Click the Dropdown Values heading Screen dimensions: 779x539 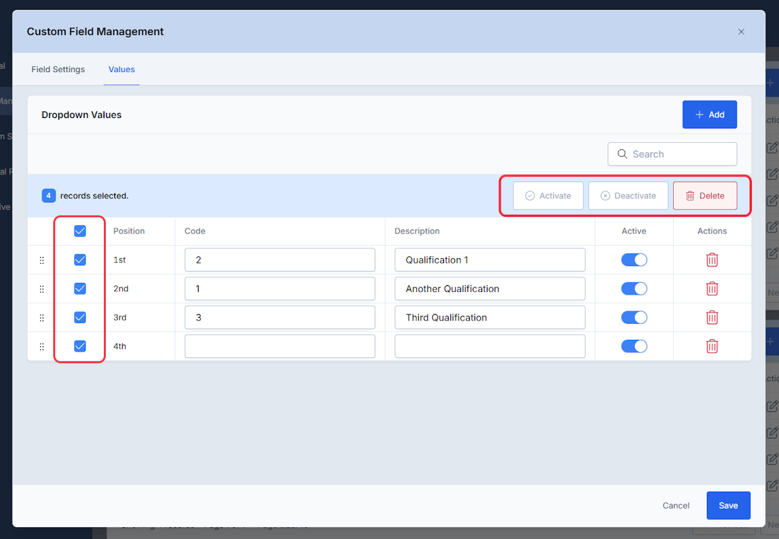click(x=82, y=115)
